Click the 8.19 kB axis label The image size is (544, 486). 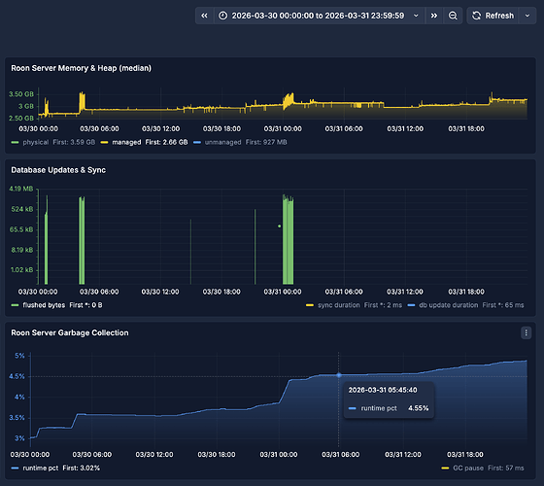(x=22, y=250)
